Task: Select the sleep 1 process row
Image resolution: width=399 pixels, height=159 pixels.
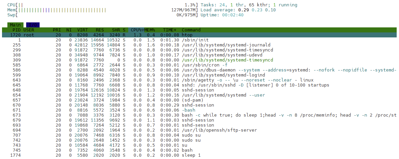Action: click(199, 155)
